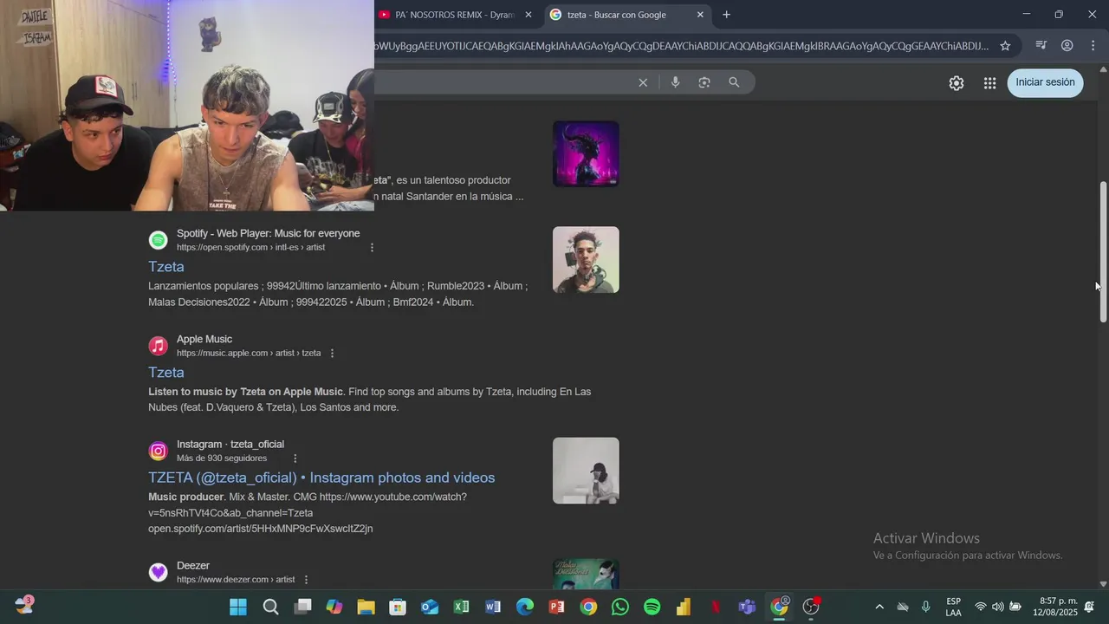Viewport: 1109px width, 624px height.
Task: Submit search with the magnifier icon
Action: [734, 82]
